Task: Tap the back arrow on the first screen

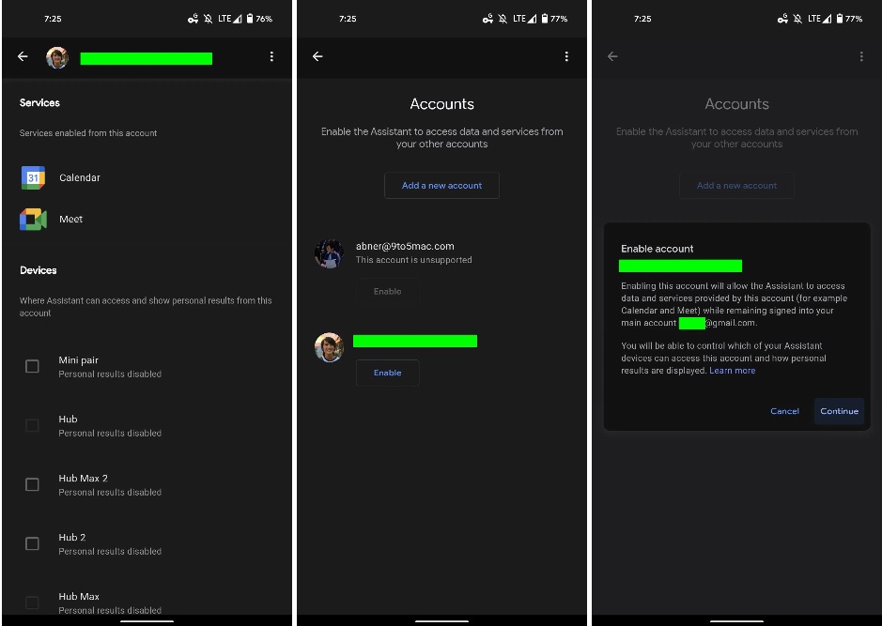Action: click(x=23, y=57)
